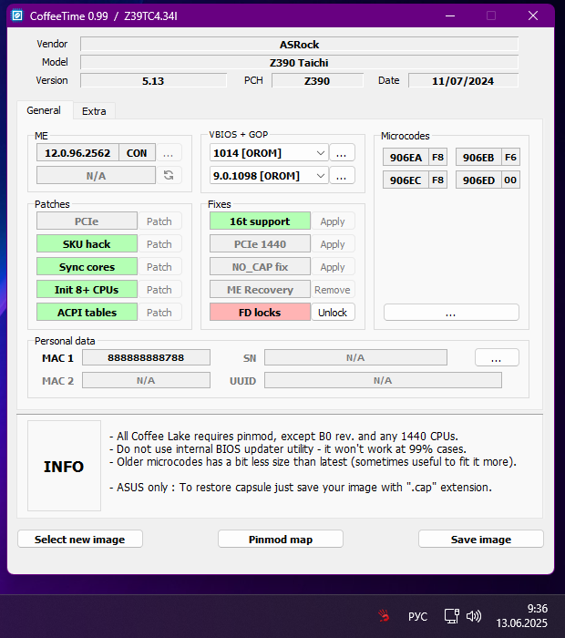Click the Version field 5.13

(153, 80)
